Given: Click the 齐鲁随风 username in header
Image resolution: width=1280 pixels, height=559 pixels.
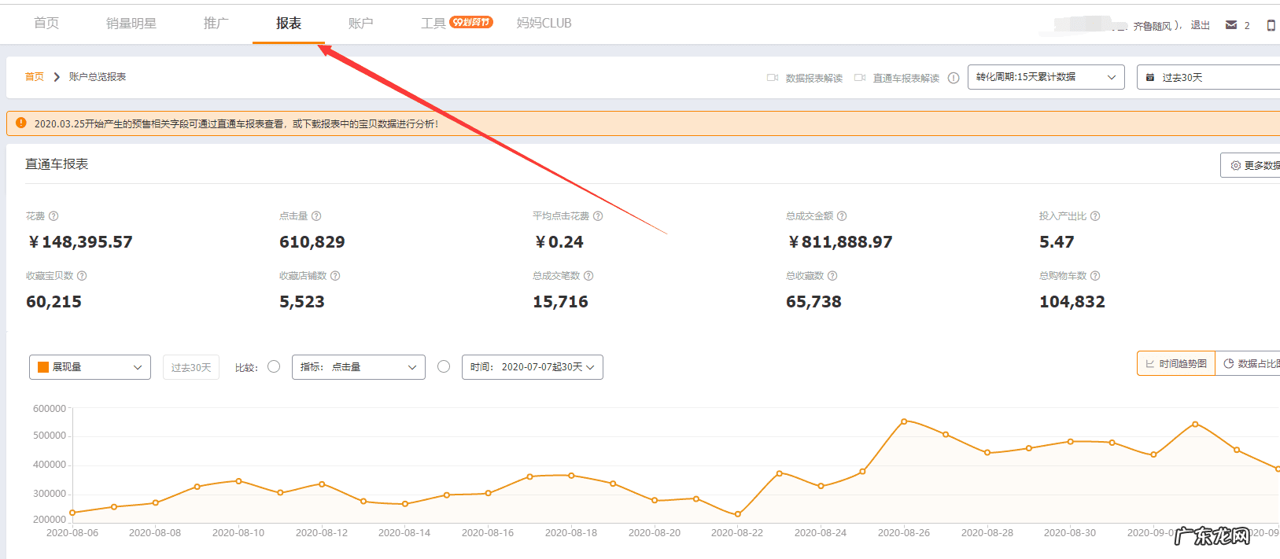Looking at the screenshot, I should coord(1153,26).
